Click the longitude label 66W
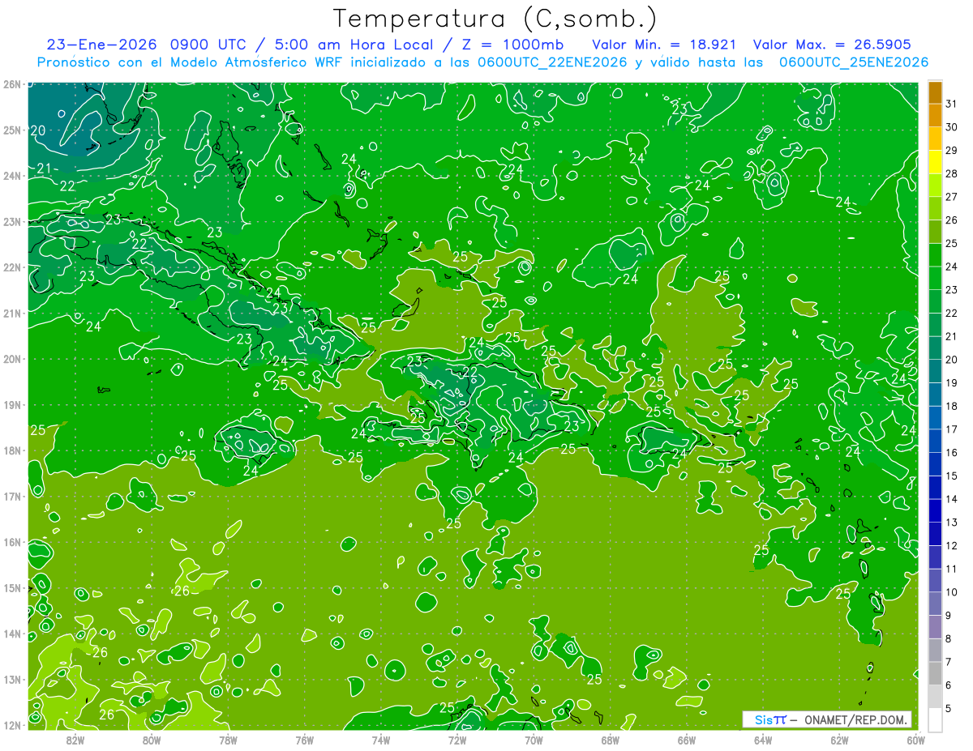The width and height of the screenshot is (973, 751). pyautogui.click(x=686, y=740)
